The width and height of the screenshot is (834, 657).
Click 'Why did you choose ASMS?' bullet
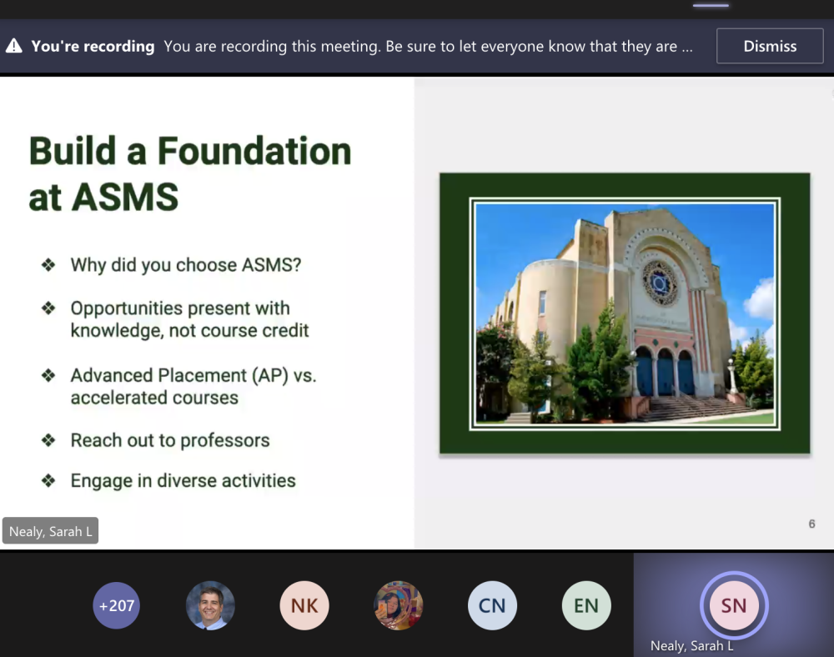(186, 264)
